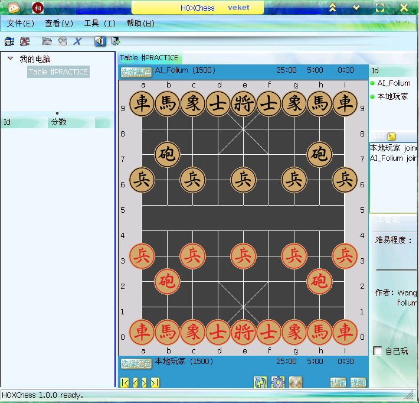Image resolution: width=419 pixels, height=403 pixels.
Task: Open board settings gear icon
Action: (278, 382)
